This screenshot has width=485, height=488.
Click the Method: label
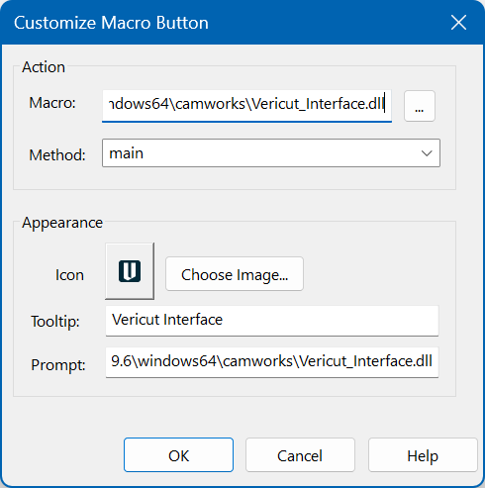click(x=57, y=154)
